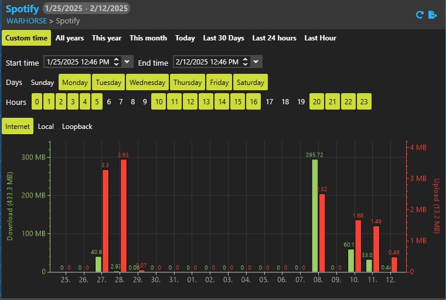The width and height of the screenshot is (446, 300).
Task: Enable hour 19 filter
Action: click(301, 101)
